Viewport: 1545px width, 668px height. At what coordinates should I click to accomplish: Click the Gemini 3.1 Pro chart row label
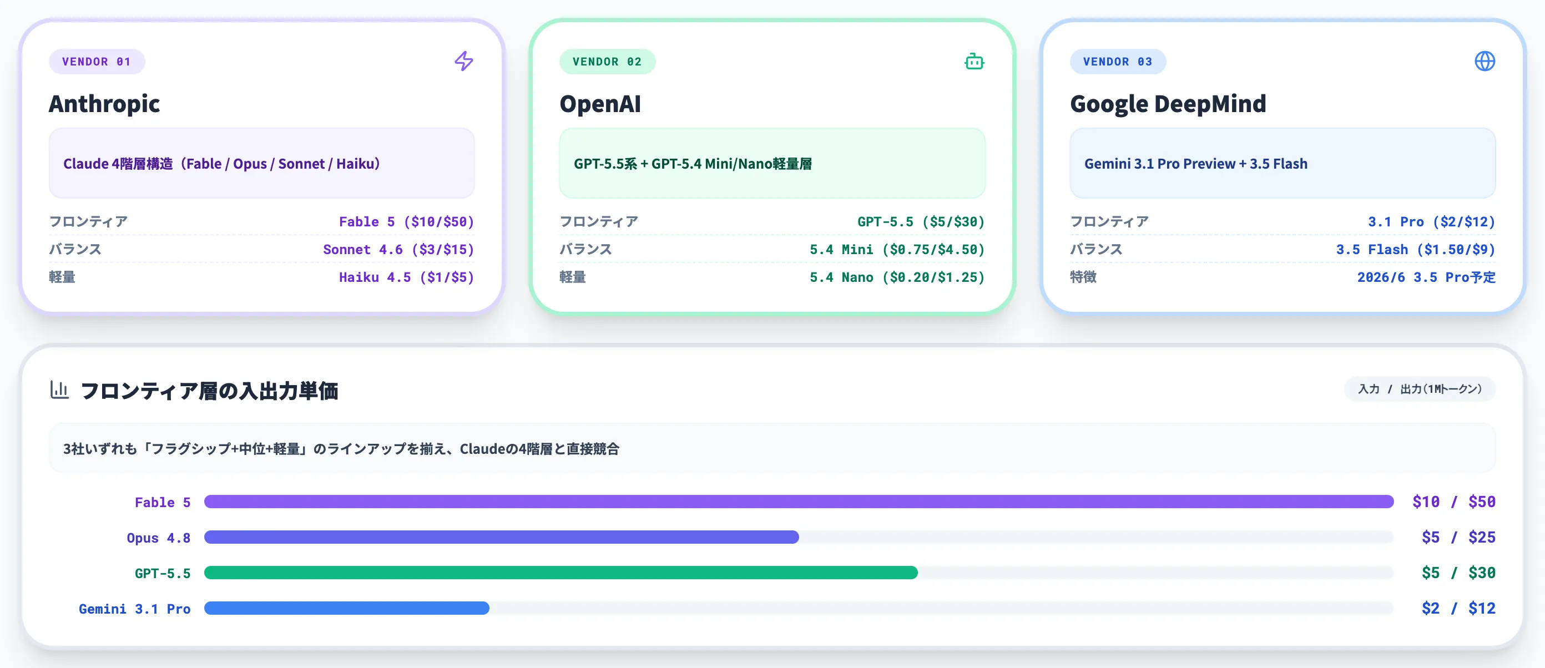coord(134,609)
